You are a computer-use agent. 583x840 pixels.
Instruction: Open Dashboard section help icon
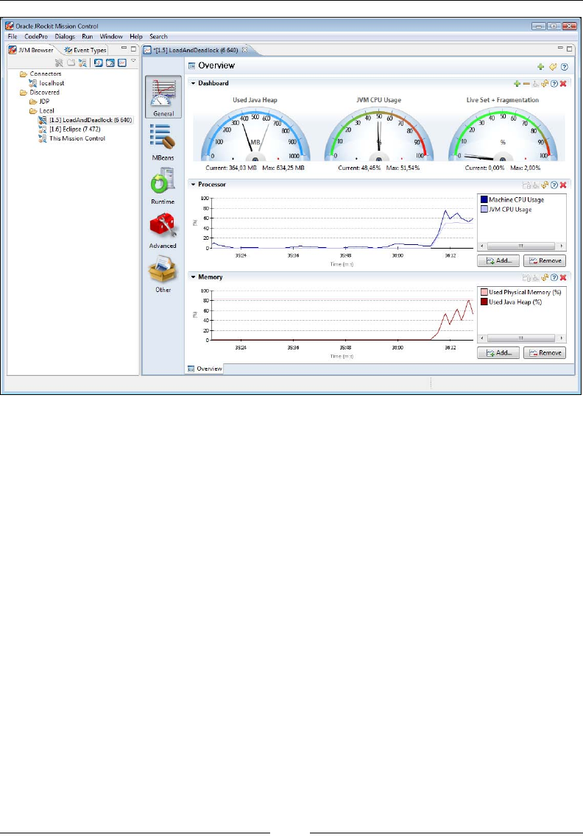click(554, 84)
